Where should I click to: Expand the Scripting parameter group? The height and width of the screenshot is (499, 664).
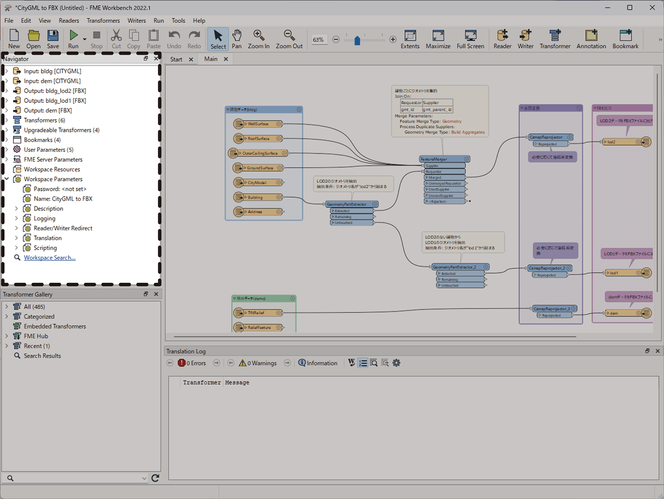tap(16, 248)
